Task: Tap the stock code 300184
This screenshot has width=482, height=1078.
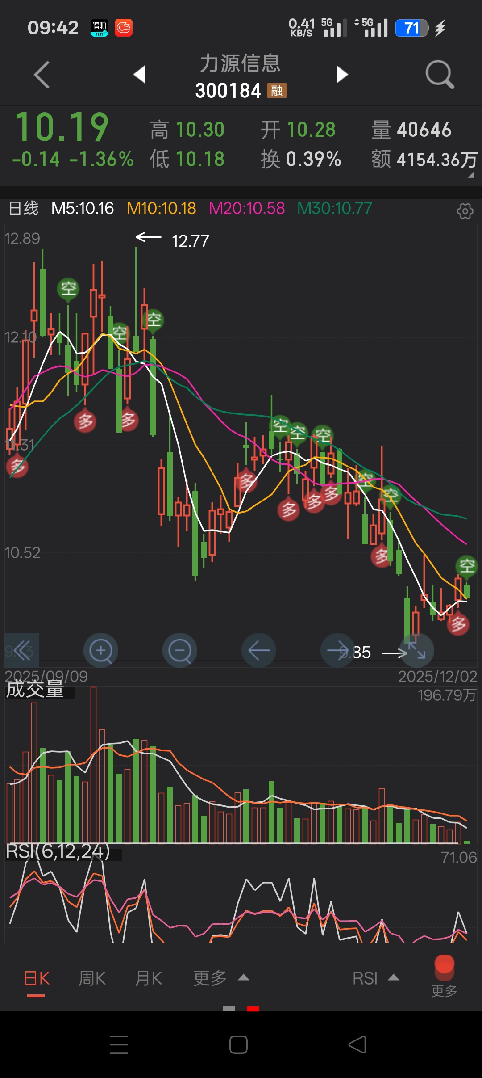Action: [228, 91]
